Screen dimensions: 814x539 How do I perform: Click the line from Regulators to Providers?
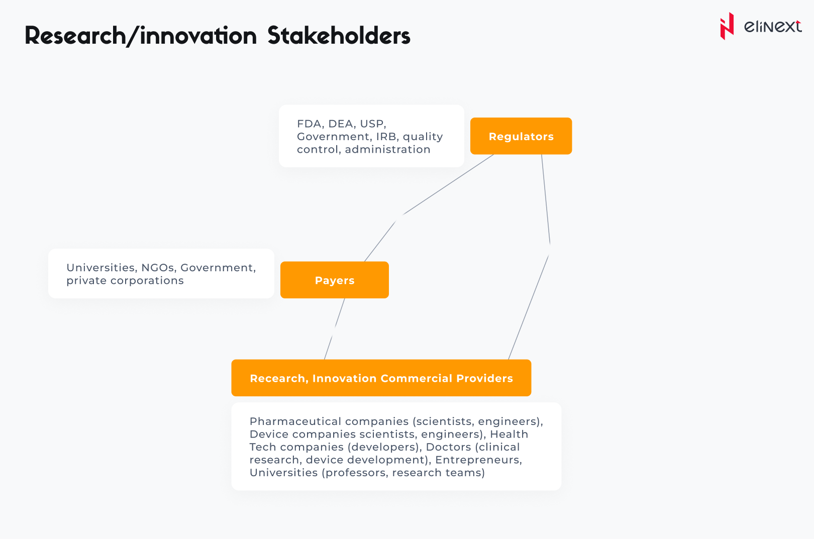[546, 201]
